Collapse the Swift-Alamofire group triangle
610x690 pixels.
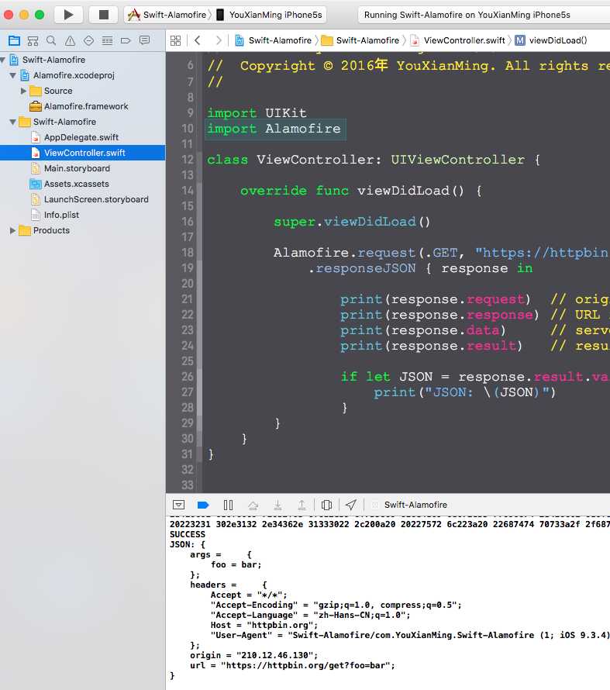(13, 122)
